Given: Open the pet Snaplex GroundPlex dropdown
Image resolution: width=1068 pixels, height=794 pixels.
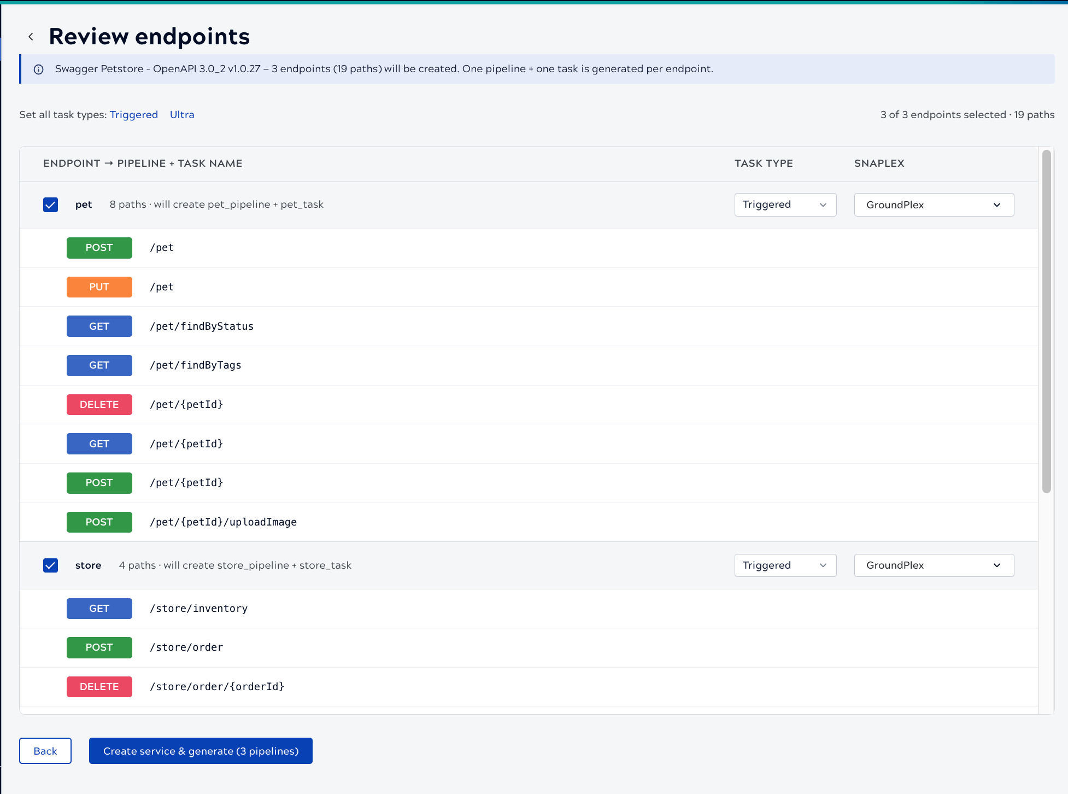Looking at the screenshot, I should [934, 205].
